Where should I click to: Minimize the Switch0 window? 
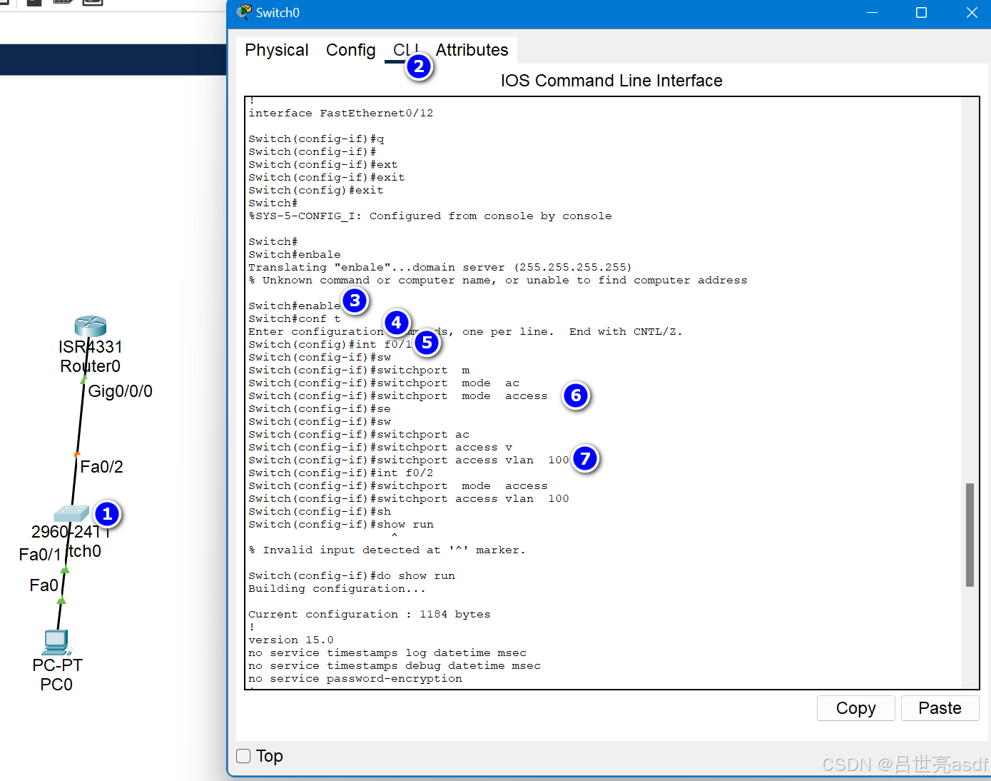[x=872, y=13]
